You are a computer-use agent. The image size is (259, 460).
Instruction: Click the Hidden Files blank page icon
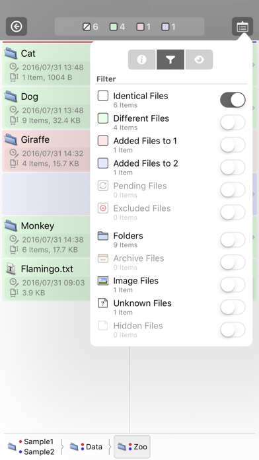pyautogui.click(x=103, y=326)
